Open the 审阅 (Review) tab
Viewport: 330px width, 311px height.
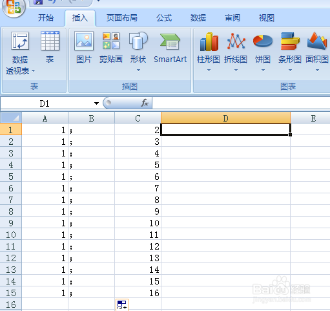point(232,17)
